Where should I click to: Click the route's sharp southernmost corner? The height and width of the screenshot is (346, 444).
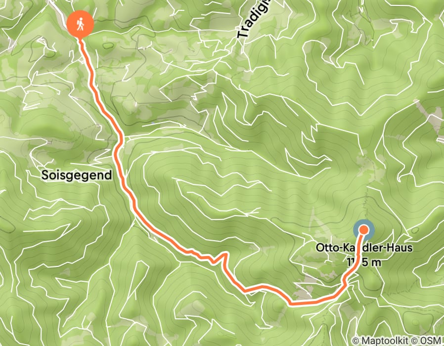click(x=291, y=304)
